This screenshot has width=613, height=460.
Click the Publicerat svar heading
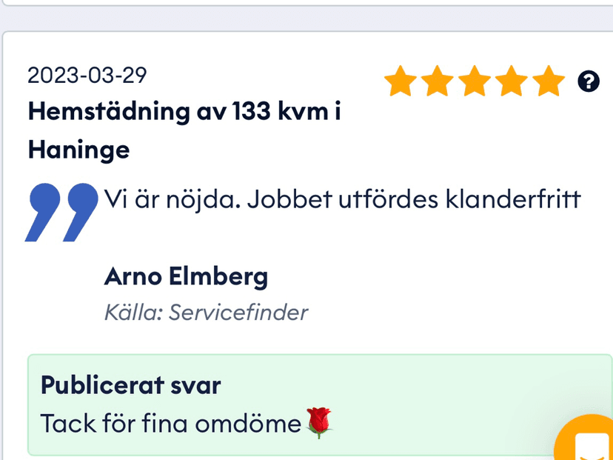[x=130, y=386]
